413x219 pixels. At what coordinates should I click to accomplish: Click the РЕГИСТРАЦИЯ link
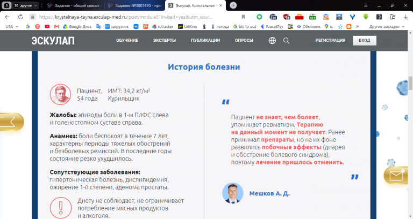click(330, 40)
